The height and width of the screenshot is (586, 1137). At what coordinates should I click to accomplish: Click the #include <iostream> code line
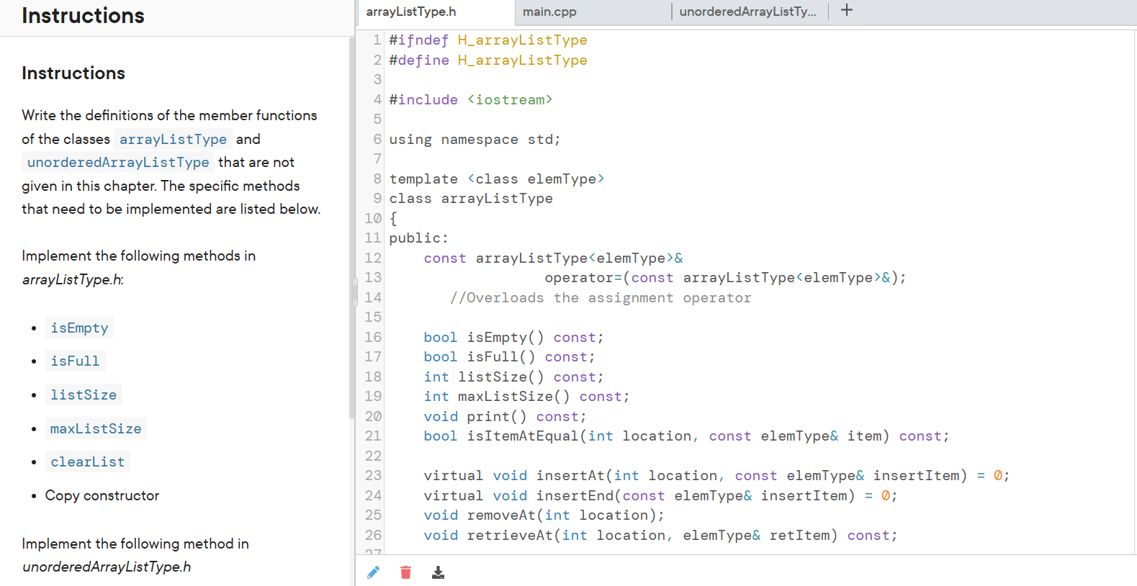(471, 99)
